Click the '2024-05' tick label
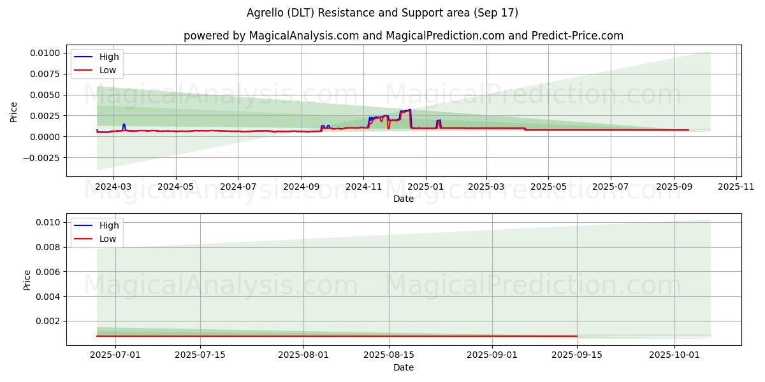The image size is (765, 382). tap(175, 187)
